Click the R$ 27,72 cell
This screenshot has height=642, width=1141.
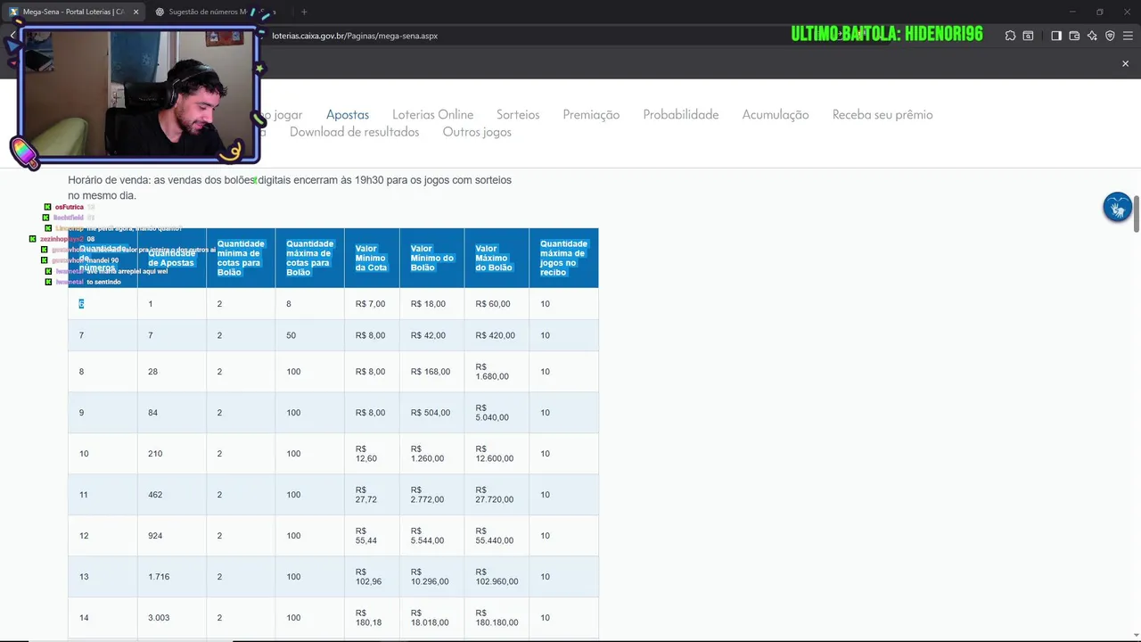pyautogui.click(x=372, y=495)
